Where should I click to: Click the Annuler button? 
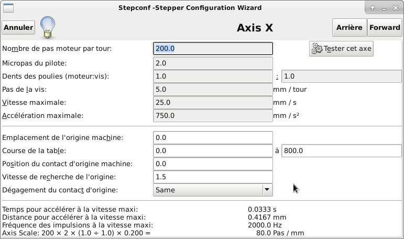pos(18,28)
